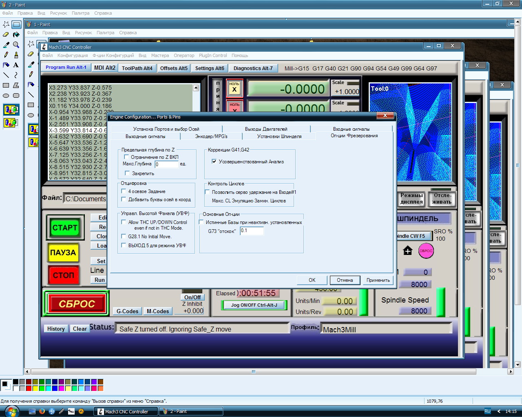Open the Входные сигналы tab
The height and width of the screenshot is (417, 522).
351,129
